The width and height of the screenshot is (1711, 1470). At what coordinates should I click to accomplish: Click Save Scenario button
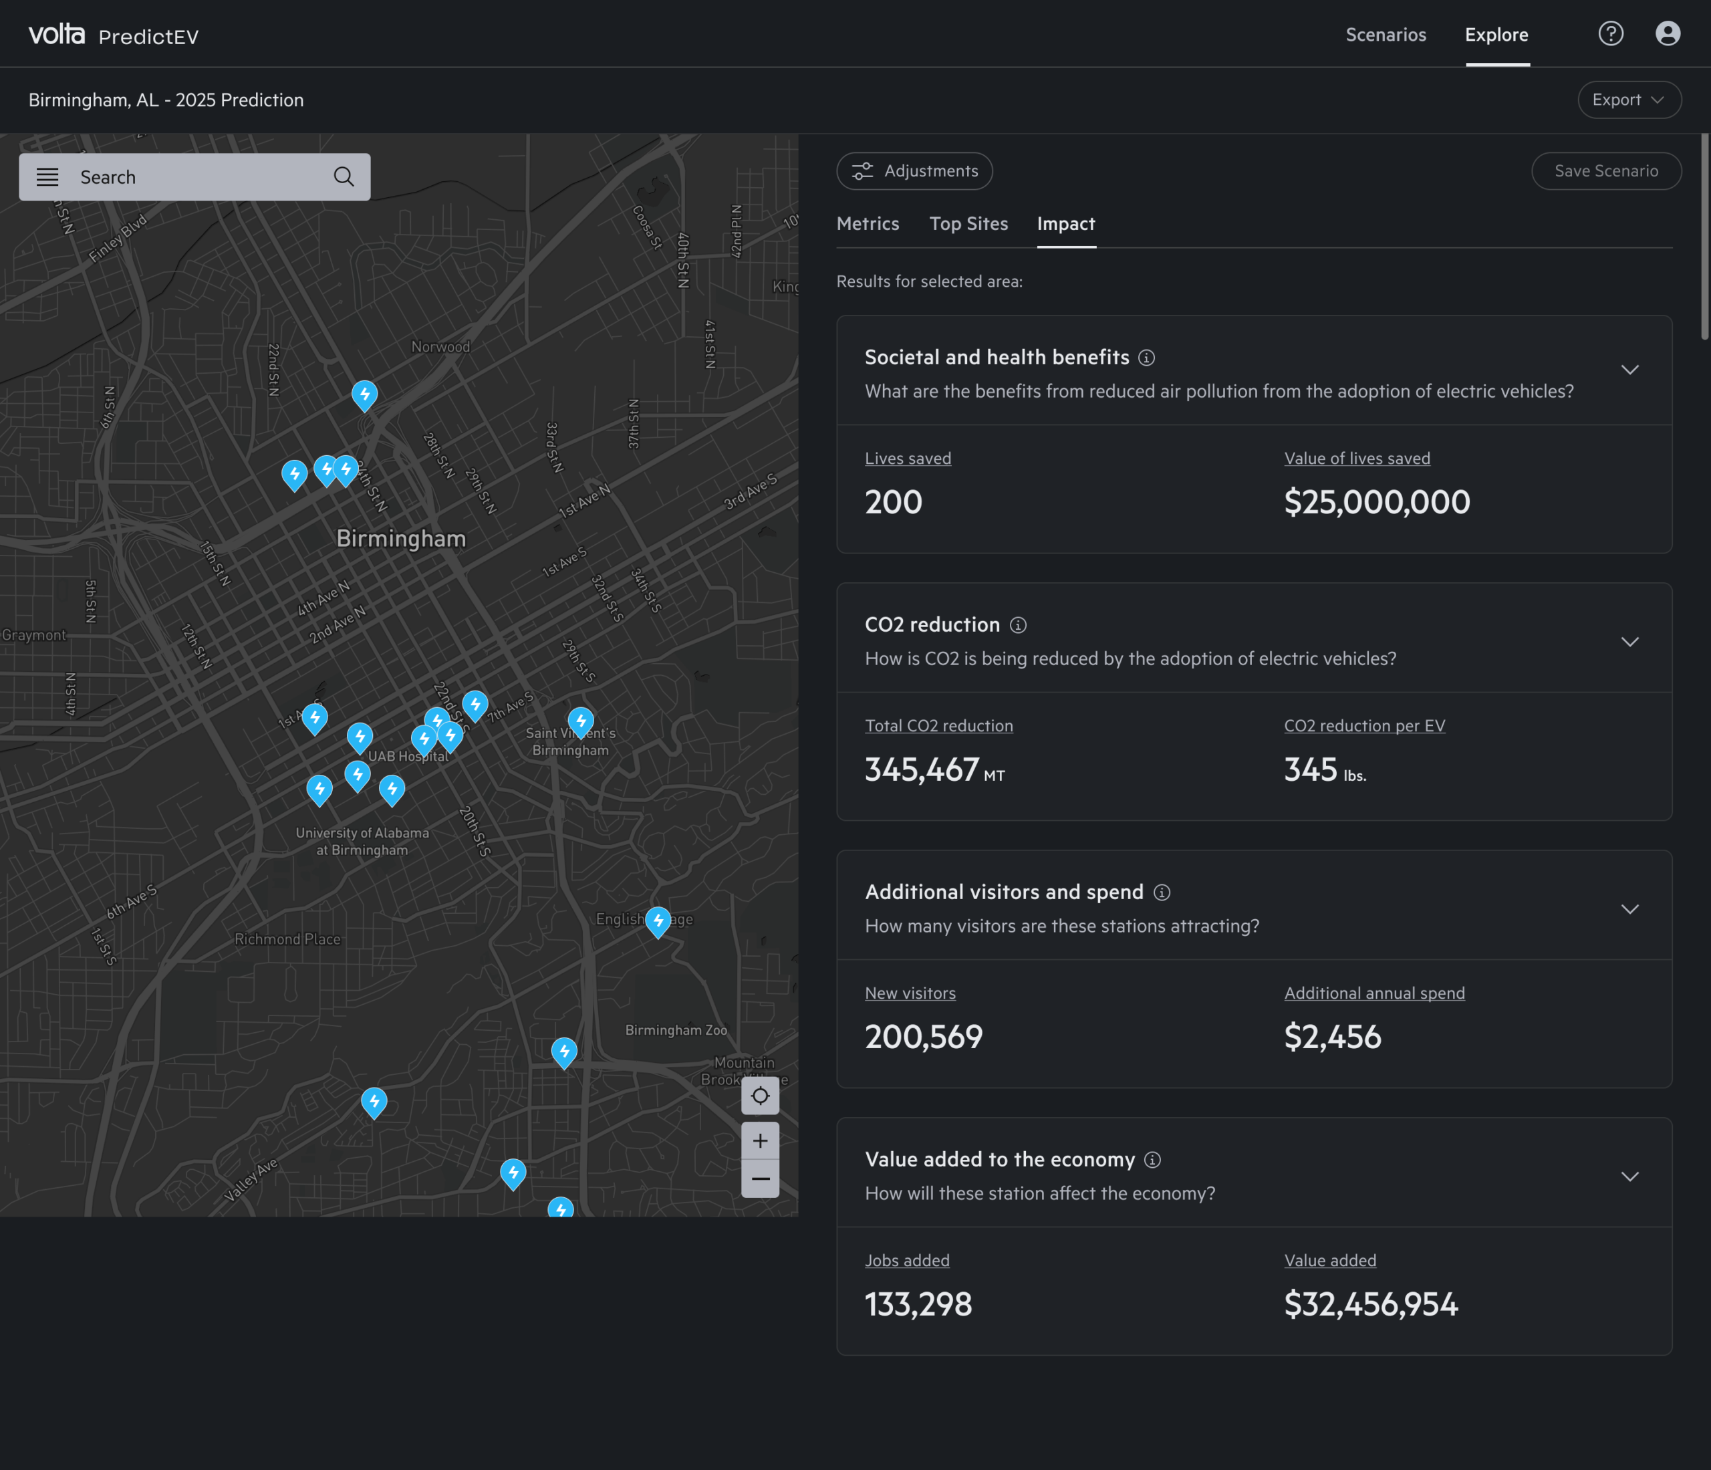1606,171
